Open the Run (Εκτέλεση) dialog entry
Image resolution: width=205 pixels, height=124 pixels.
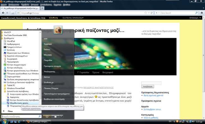9,50
